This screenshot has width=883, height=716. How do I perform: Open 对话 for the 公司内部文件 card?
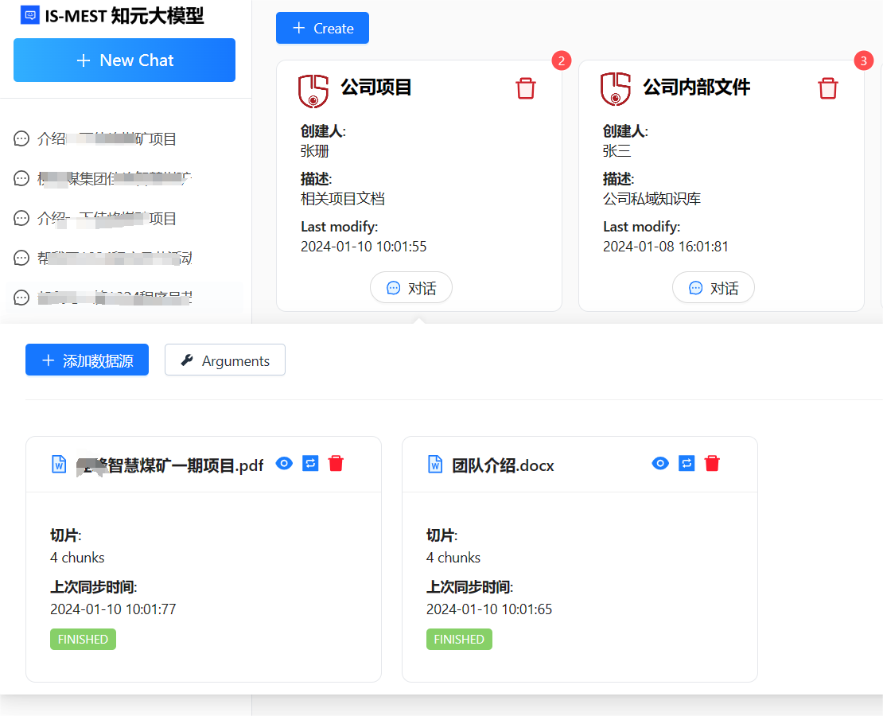click(x=714, y=288)
